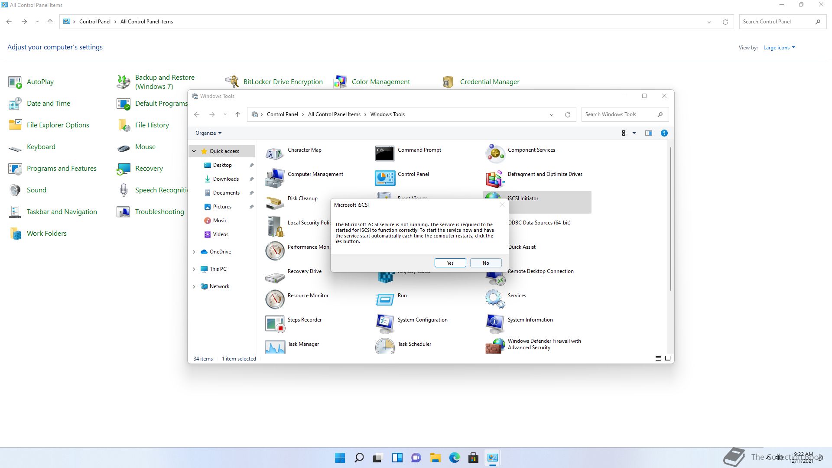Viewport: 832px width, 468px height.
Task: Open File Explorer from the taskbar
Action: pyautogui.click(x=435, y=458)
